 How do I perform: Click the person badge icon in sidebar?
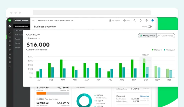(x=10, y=54)
